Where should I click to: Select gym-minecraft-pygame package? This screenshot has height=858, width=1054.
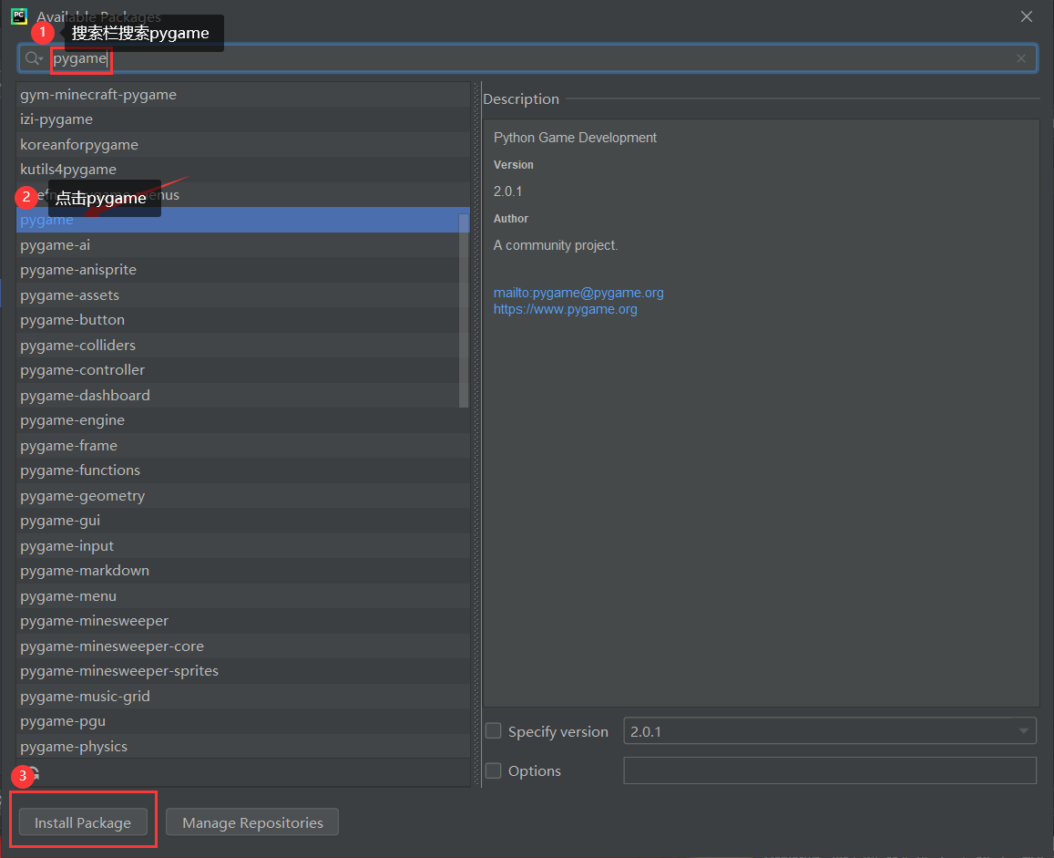pos(242,94)
